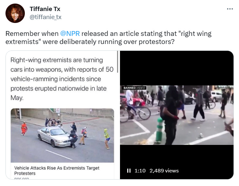Click the black area above the video
239x186 pixels.
tap(177, 68)
